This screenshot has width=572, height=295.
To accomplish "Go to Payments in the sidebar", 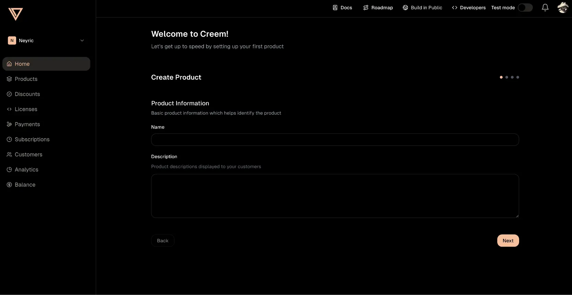I will pos(27,124).
